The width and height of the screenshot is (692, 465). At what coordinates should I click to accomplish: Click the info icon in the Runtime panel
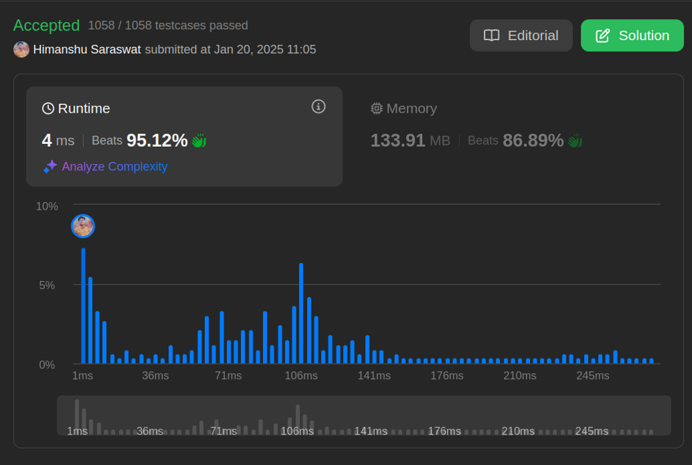click(x=318, y=107)
